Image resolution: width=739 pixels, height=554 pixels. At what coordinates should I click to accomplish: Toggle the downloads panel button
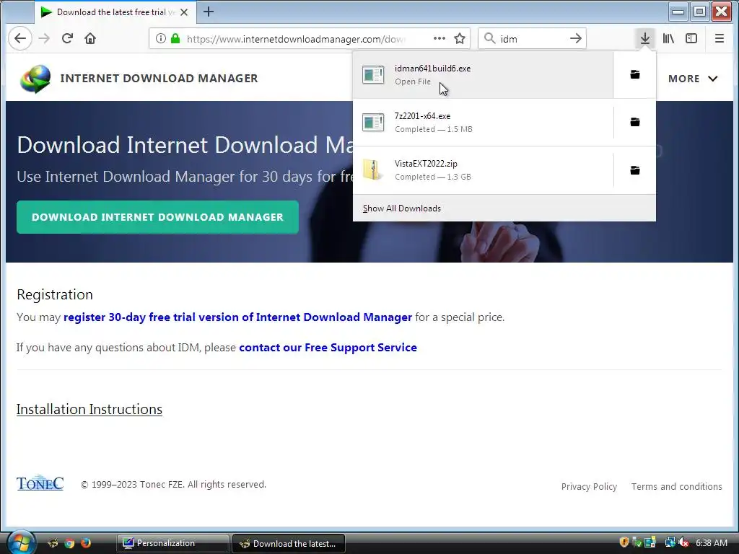(644, 38)
